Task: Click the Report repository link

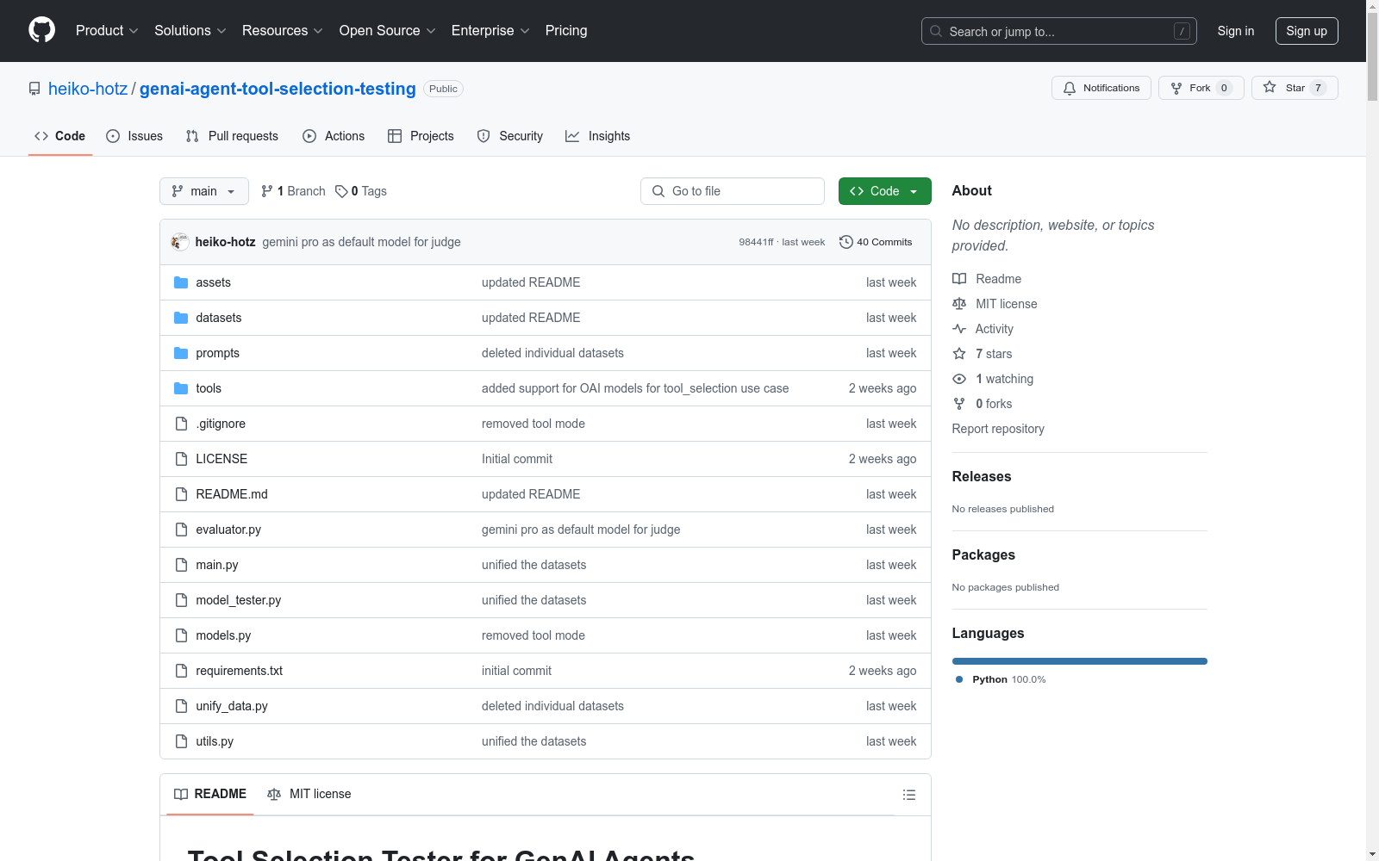Action: [998, 429]
